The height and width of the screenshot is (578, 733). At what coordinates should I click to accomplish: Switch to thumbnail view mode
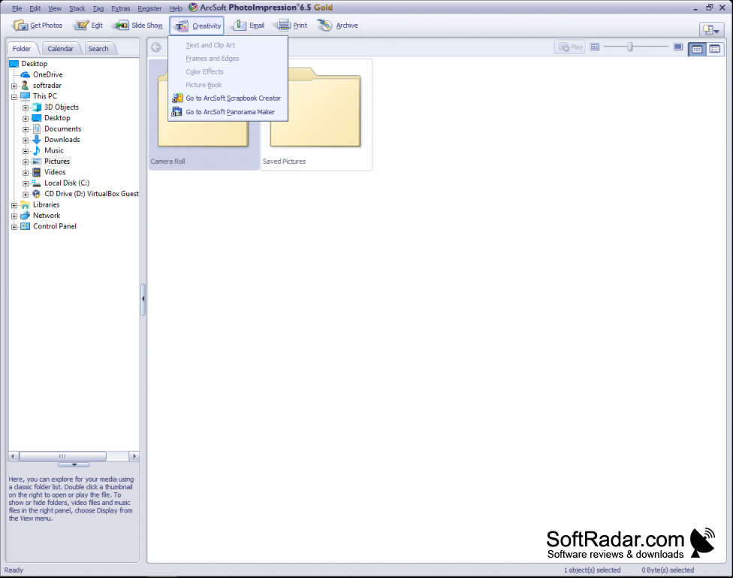pyautogui.click(x=696, y=49)
